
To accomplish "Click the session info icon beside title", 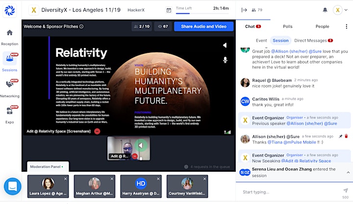I will click(x=81, y=26).
